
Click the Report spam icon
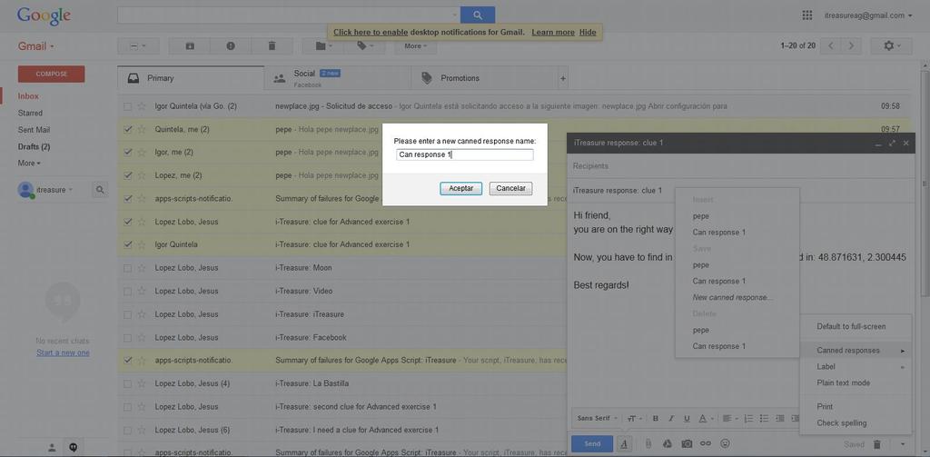[231, 45]
